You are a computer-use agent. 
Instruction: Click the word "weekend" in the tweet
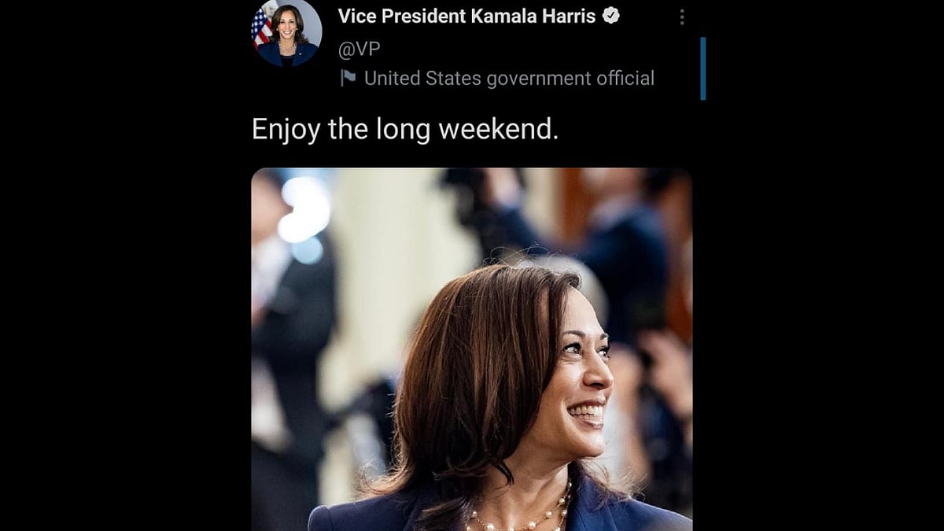coord(497,128)
